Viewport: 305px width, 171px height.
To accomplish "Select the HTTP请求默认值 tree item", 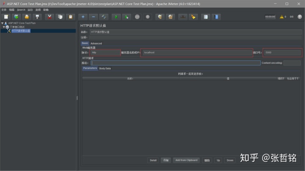I will coord(21,31).
